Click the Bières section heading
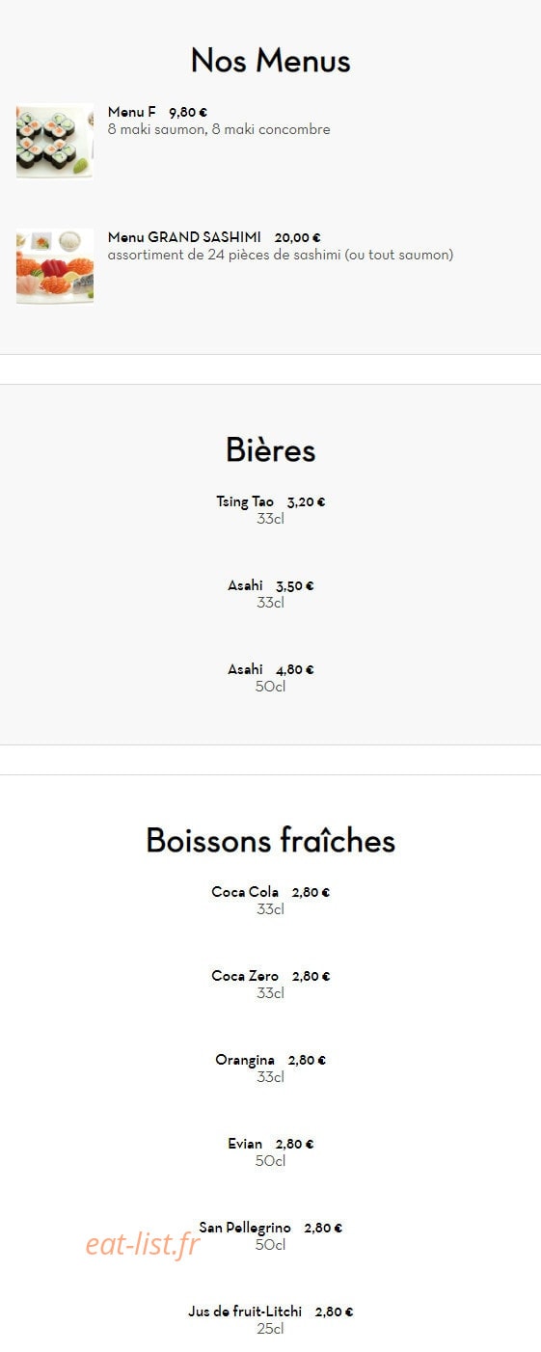This screenshot has height=1352, width=541. [270, 450]
